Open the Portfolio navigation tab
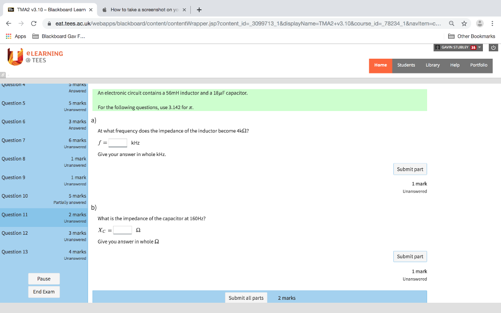 pos(478,65)
